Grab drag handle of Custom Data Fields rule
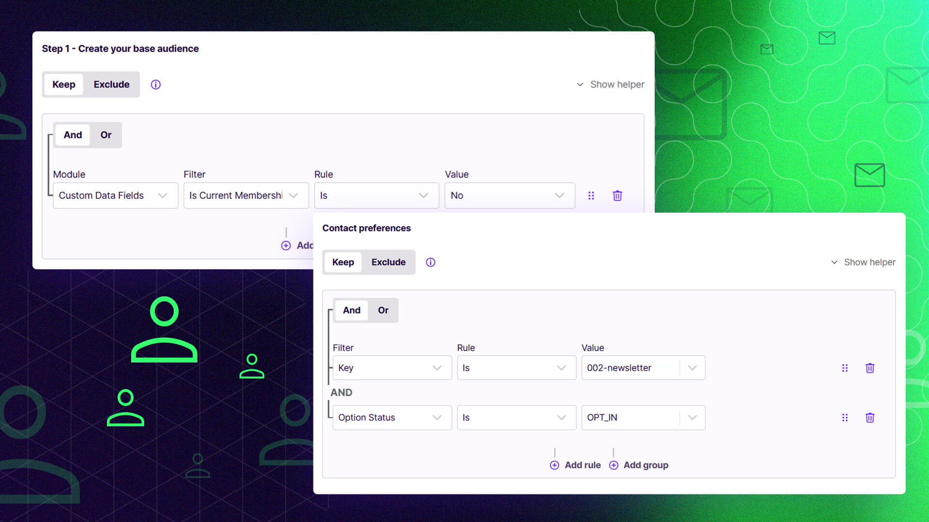The image size is (929, 522). coord(591,196)
